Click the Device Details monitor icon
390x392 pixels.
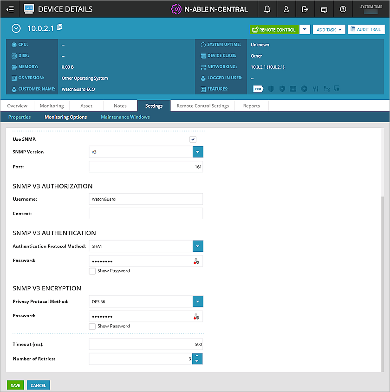coord(29,9)
